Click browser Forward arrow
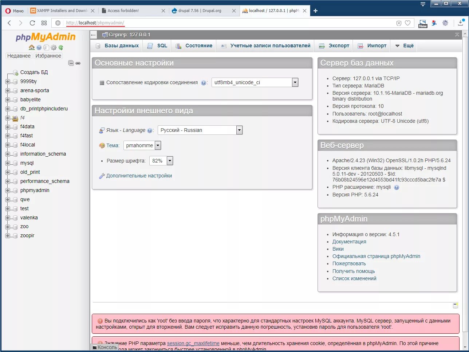 [20, 23]
